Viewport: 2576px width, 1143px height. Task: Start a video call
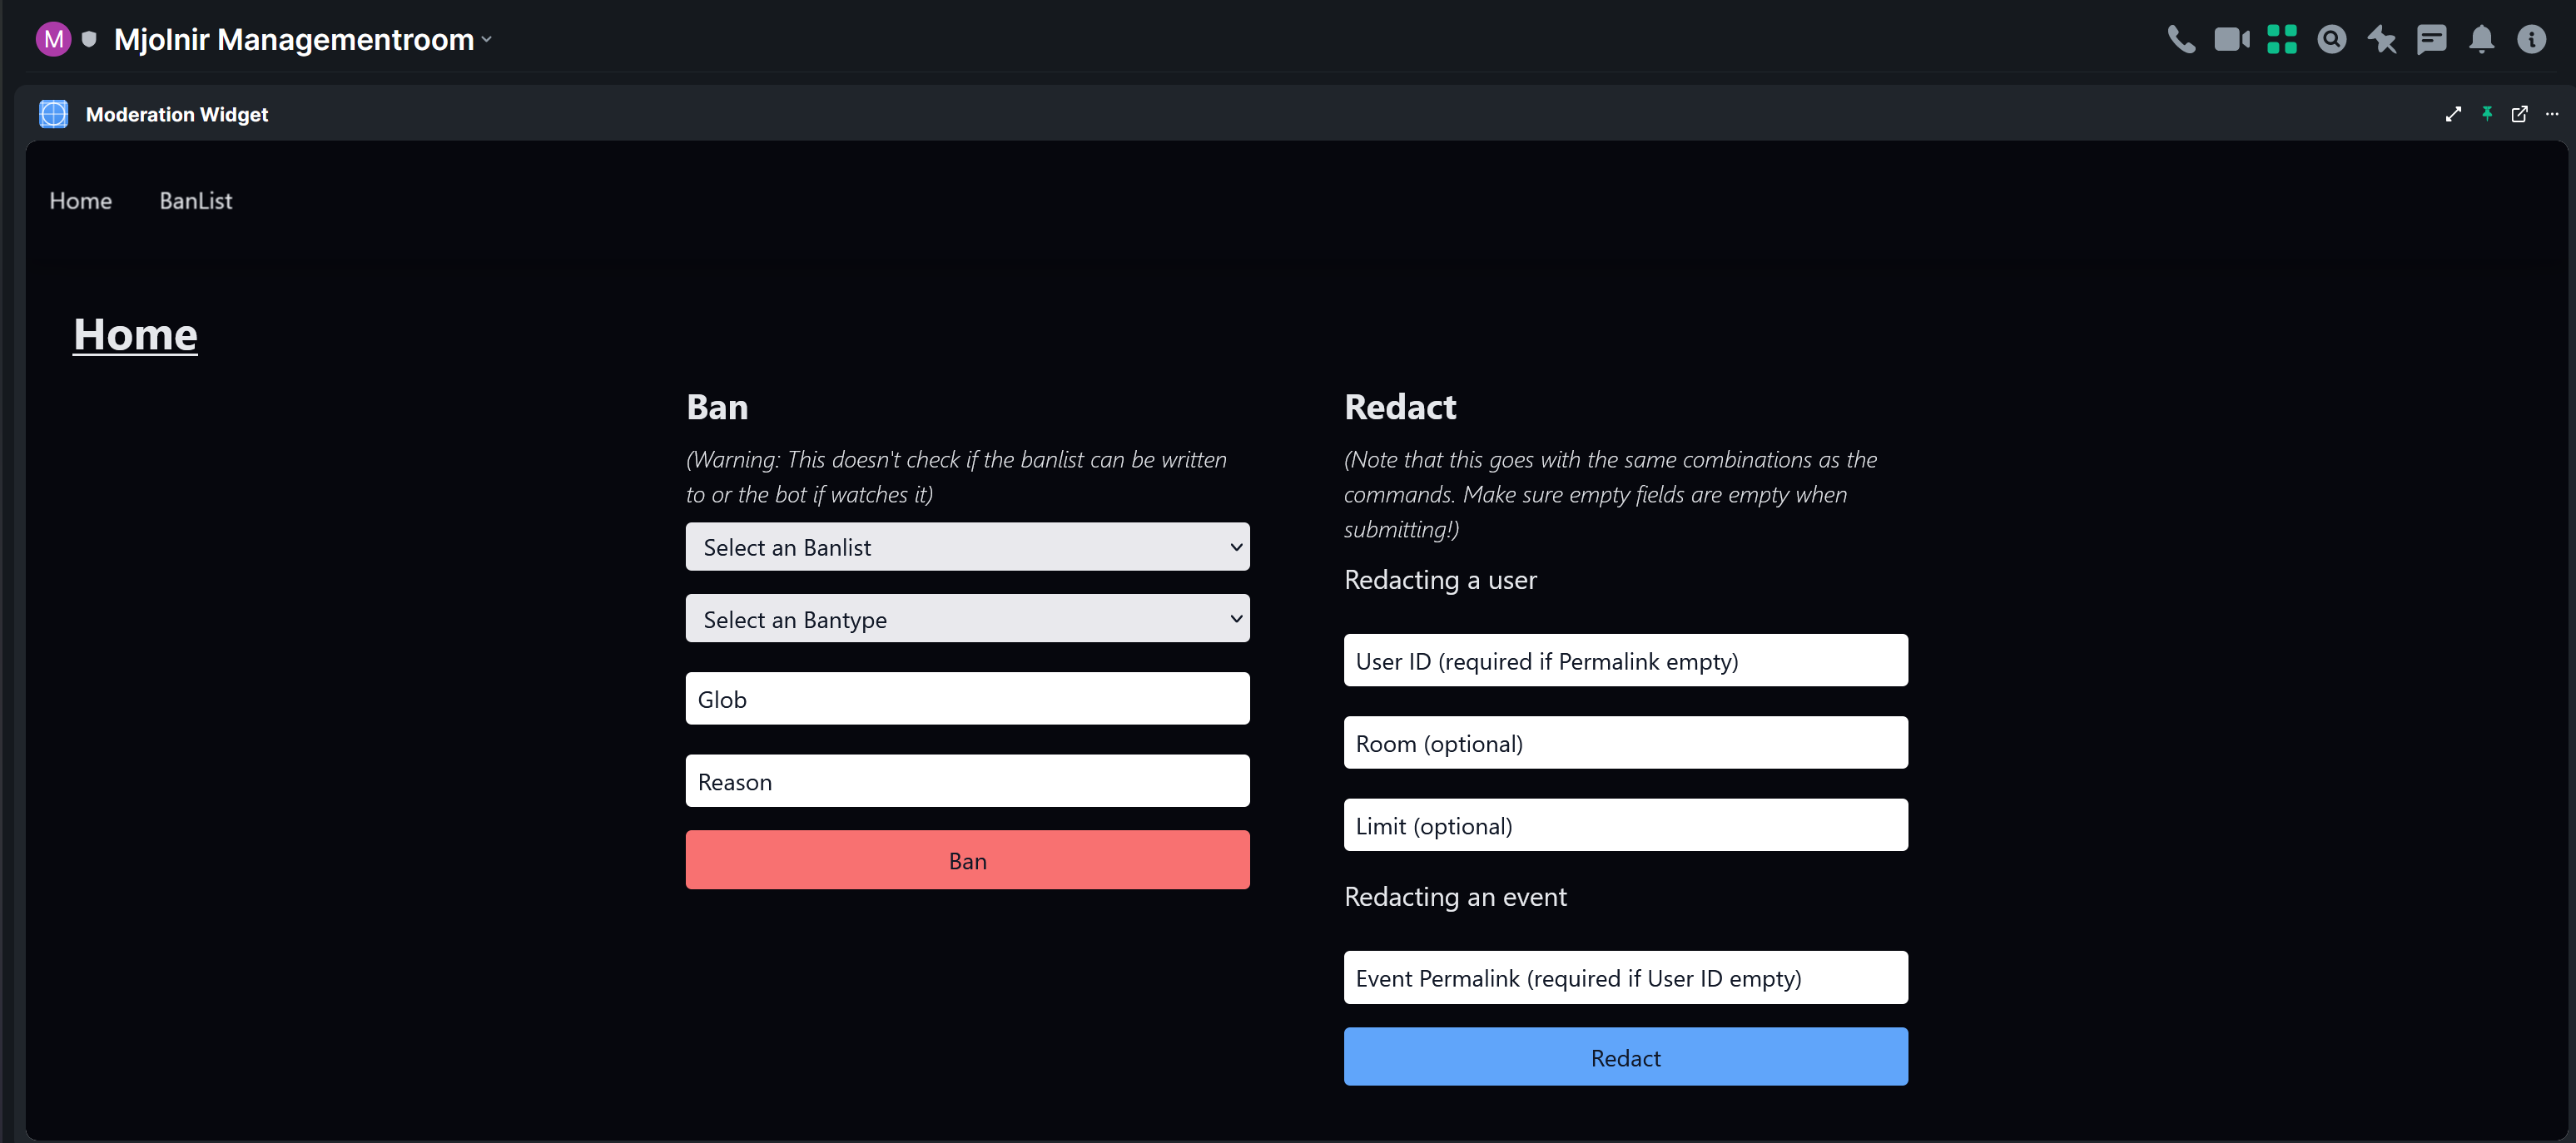coord(2231,40)
